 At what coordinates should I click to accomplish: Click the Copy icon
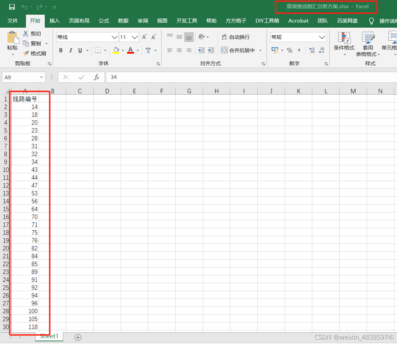pyautogui.click(x=26, y=43)
